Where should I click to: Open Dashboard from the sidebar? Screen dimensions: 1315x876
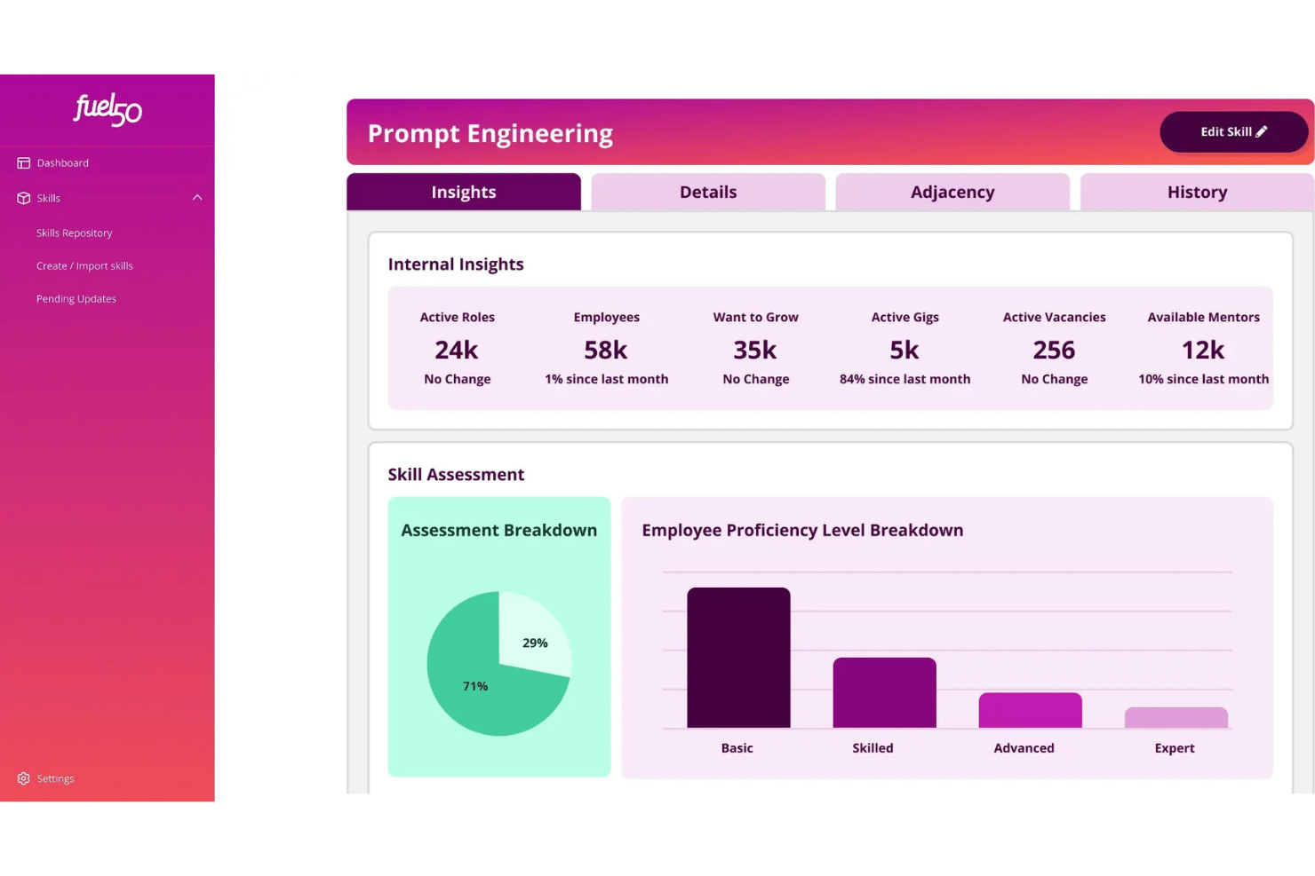tap(62, 163)
